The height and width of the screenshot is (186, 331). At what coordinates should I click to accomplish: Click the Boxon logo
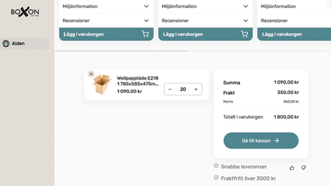click(25, 12)
